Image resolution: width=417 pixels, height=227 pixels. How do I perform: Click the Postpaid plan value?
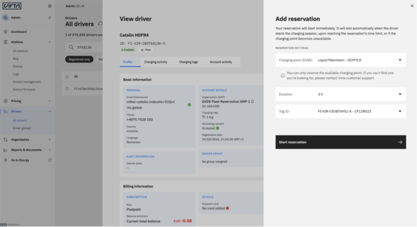(133, 209)
